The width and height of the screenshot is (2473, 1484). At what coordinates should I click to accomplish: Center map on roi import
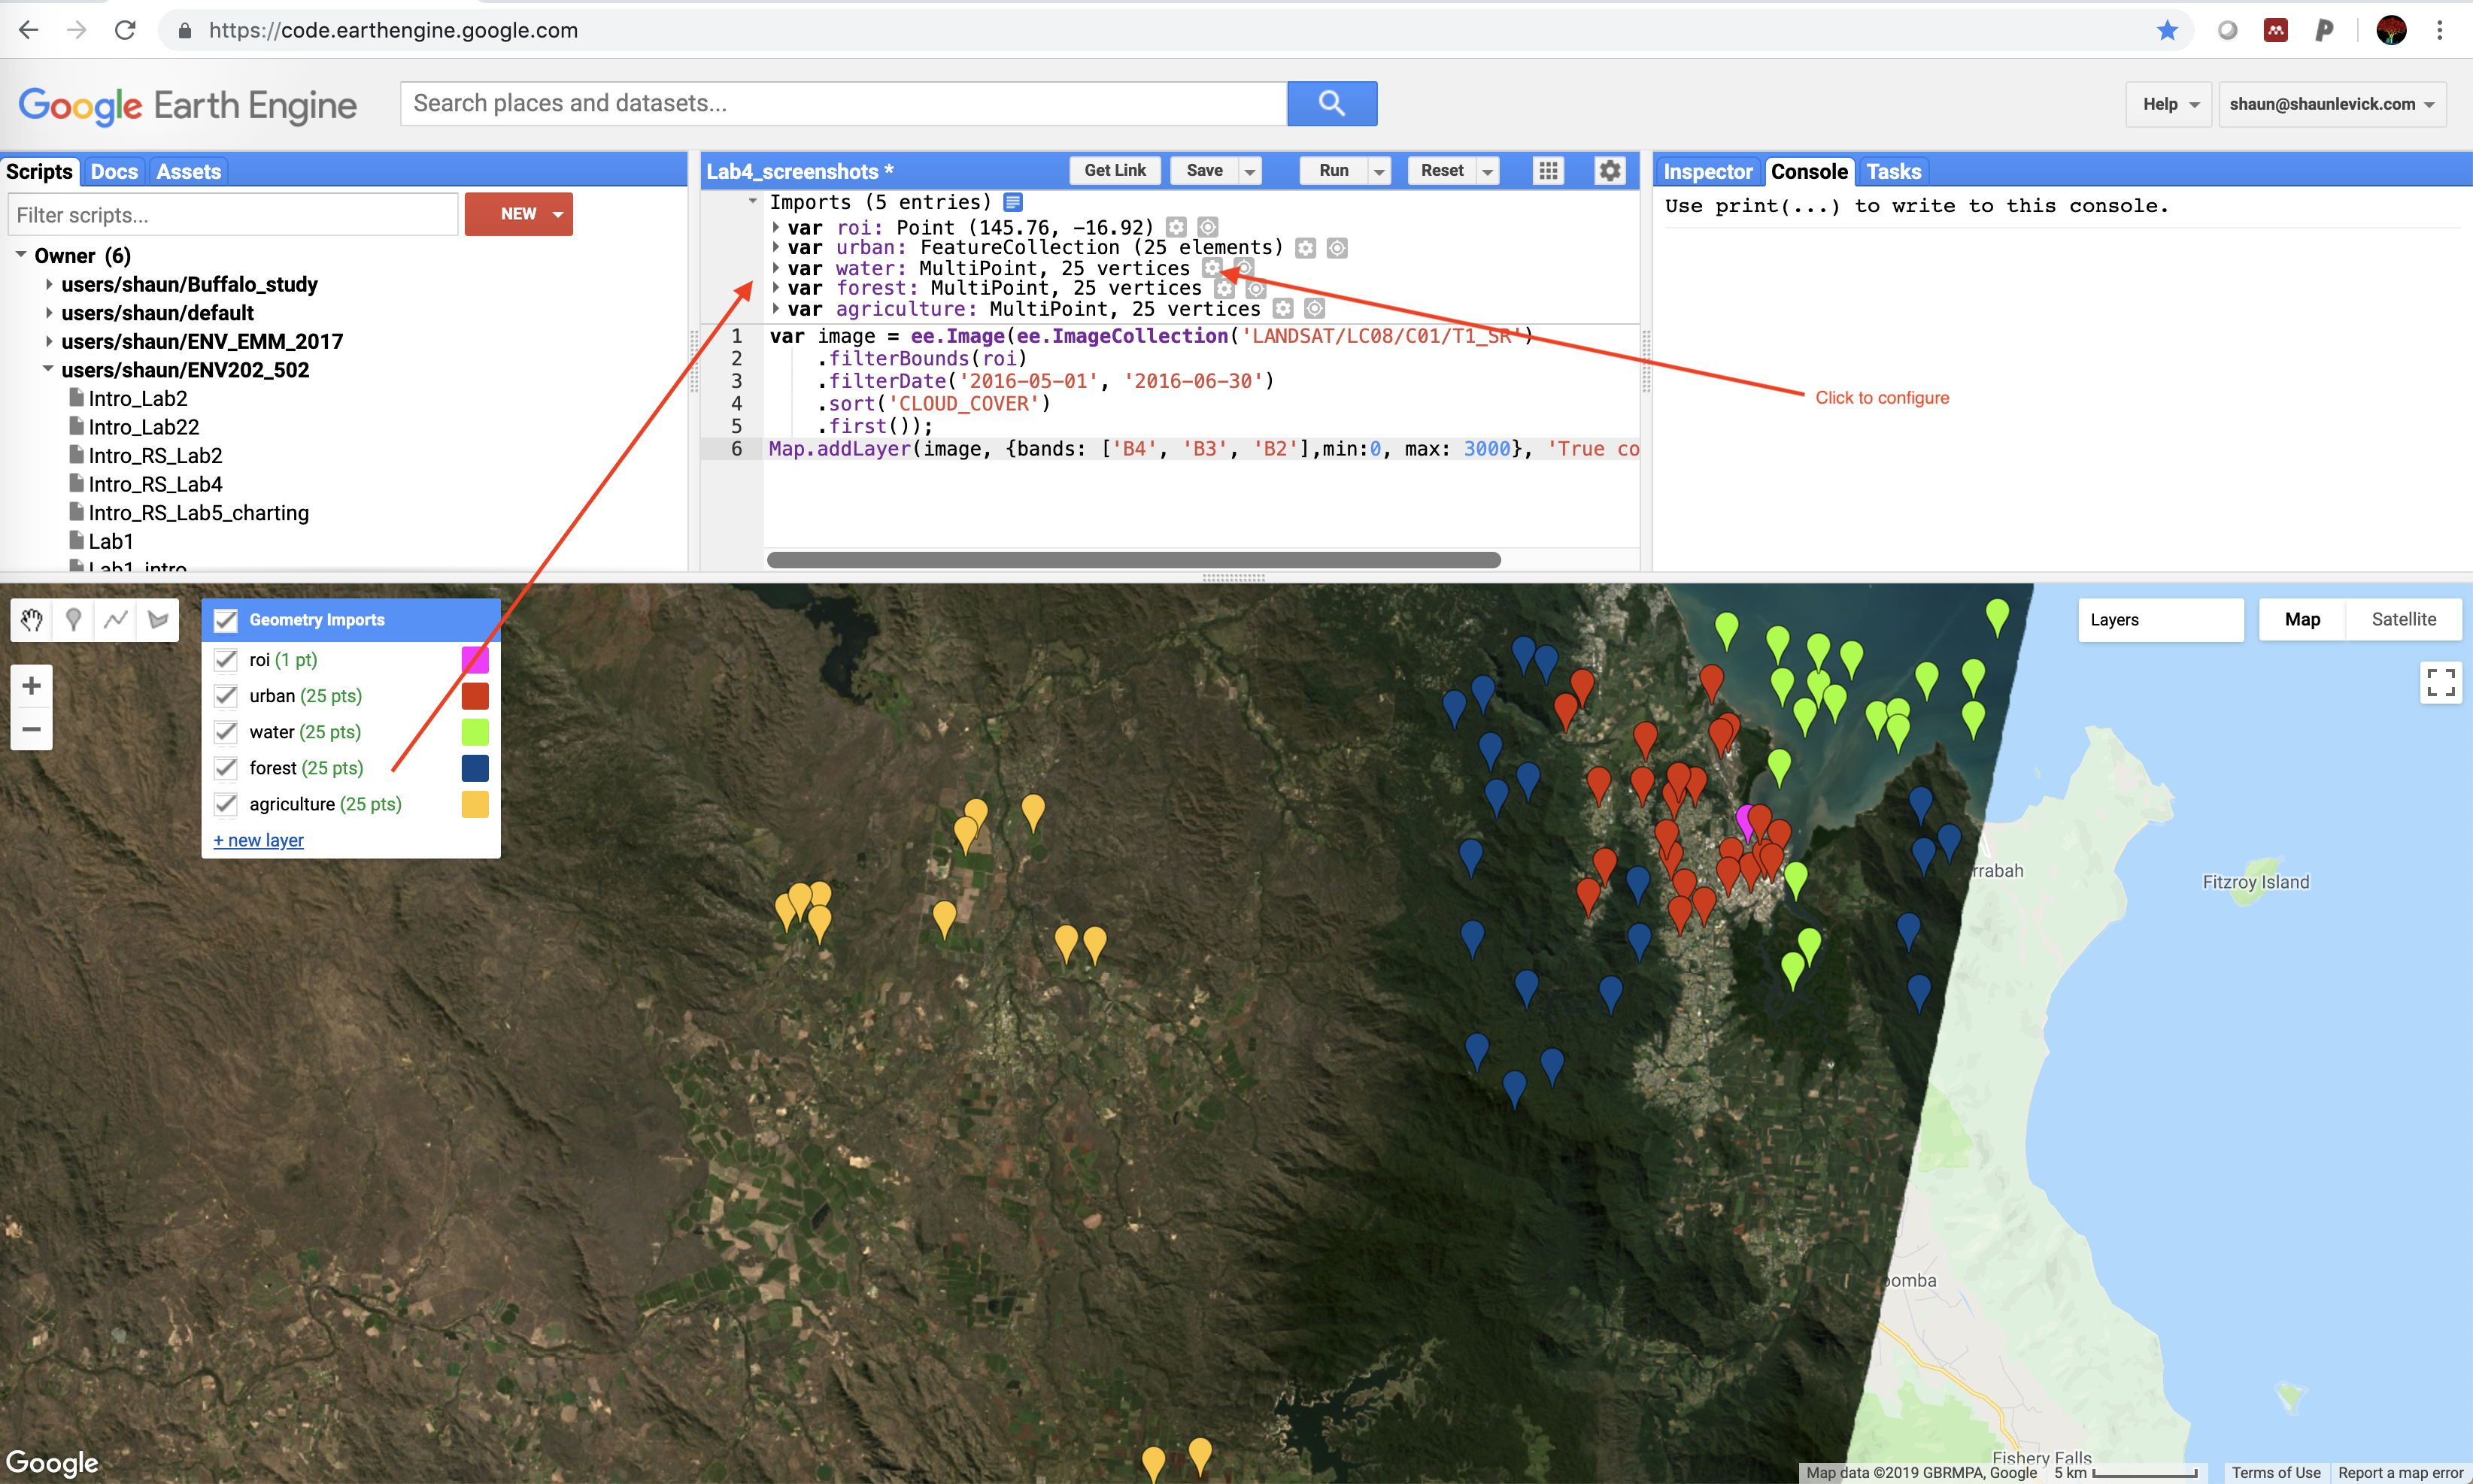point(1207,227)
